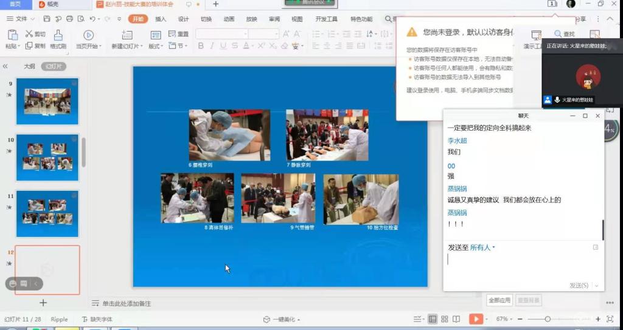Click the Paste (粘贴) clipboard icon
623x330 pixels.
11,35
